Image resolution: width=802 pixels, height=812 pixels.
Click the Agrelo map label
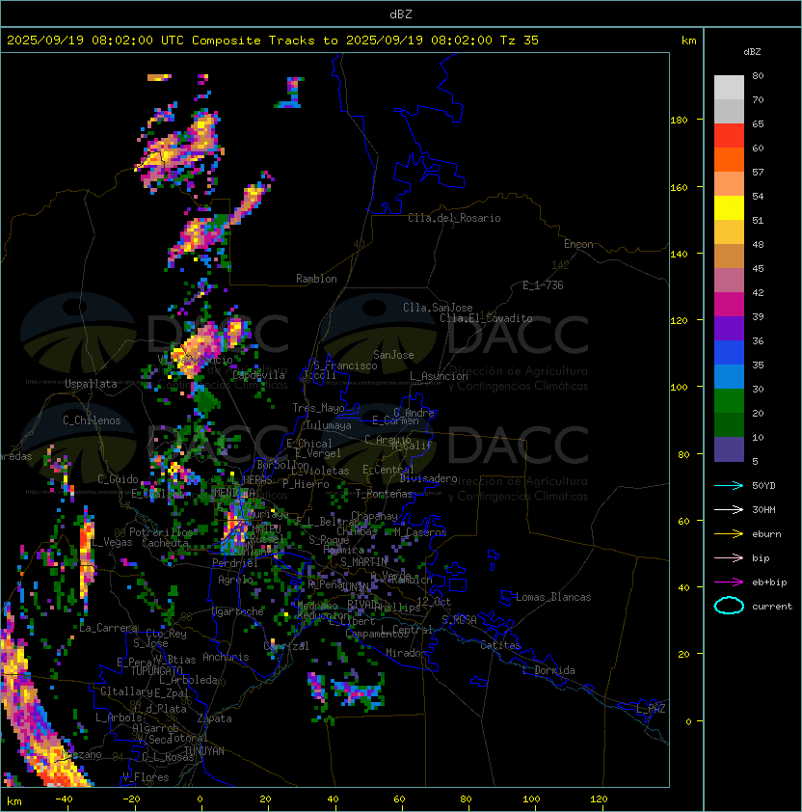click(x=235, y=580)
